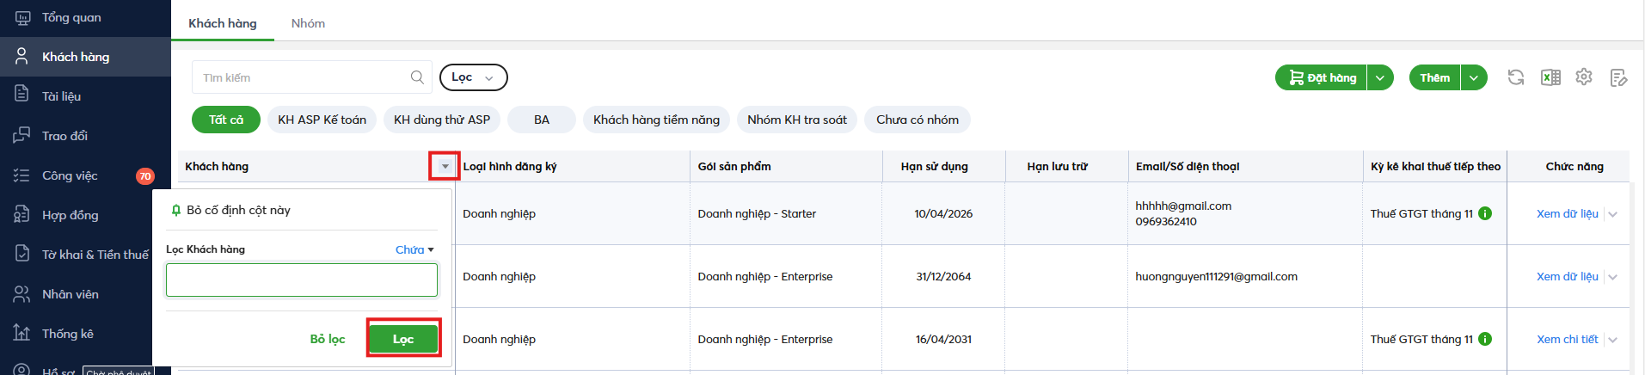Open Công việc in sidebar
Screen dimensions: 1645x375
(x=70, y=175)
